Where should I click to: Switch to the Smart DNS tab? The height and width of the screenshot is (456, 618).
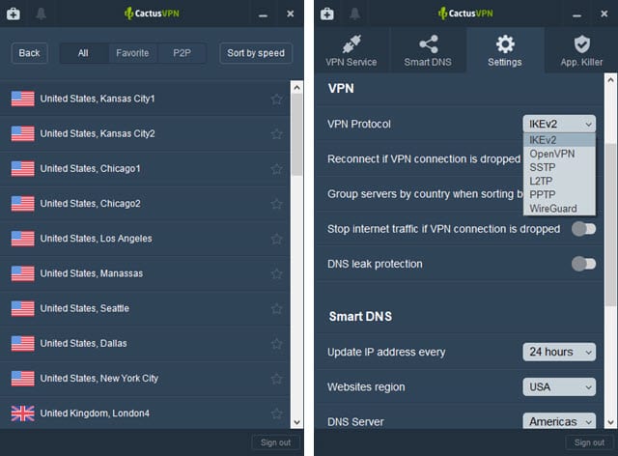(x=428, y=51)
